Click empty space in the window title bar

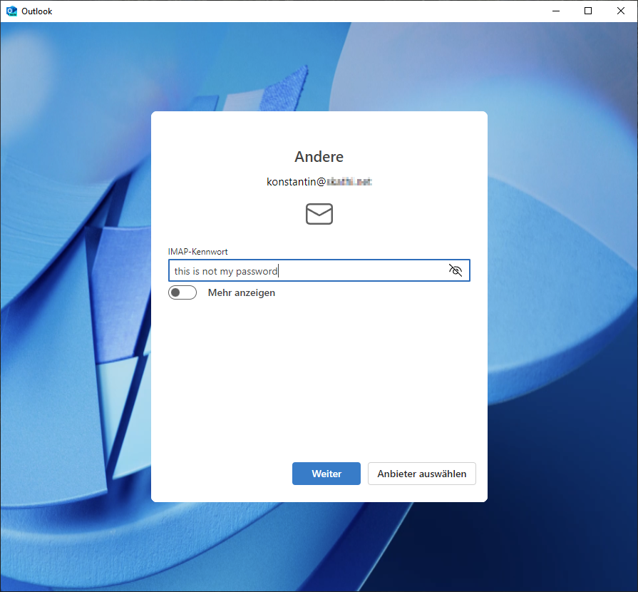click(285, 11)
